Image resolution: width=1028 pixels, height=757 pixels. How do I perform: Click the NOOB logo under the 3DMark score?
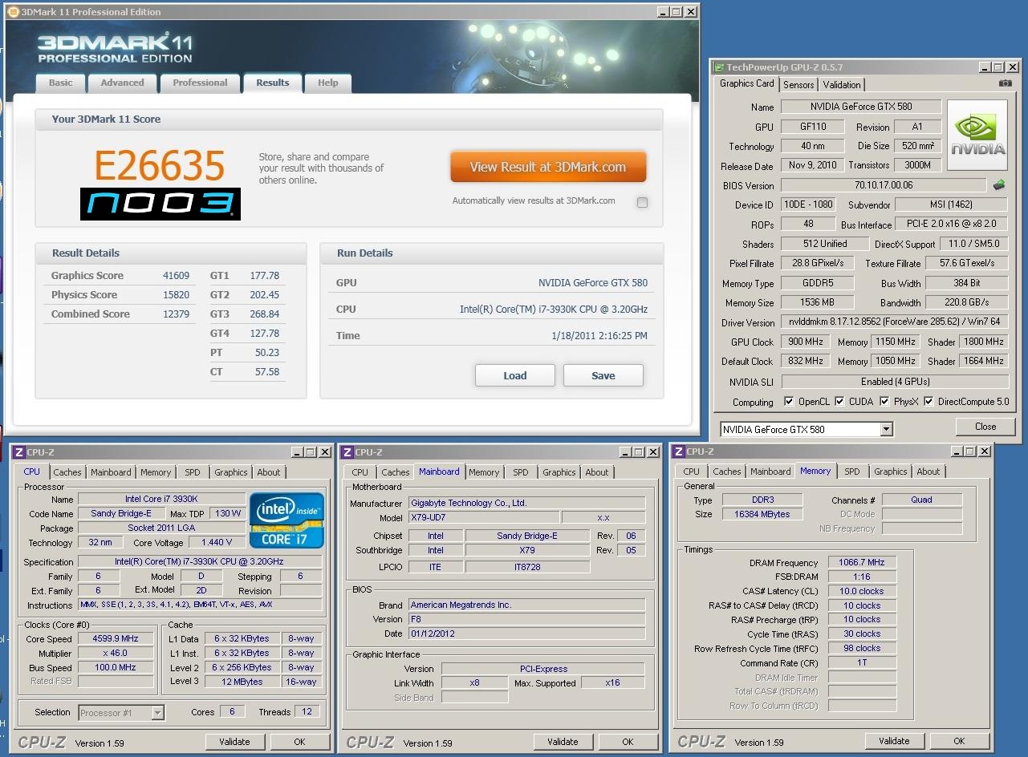[x=160, y=204]
